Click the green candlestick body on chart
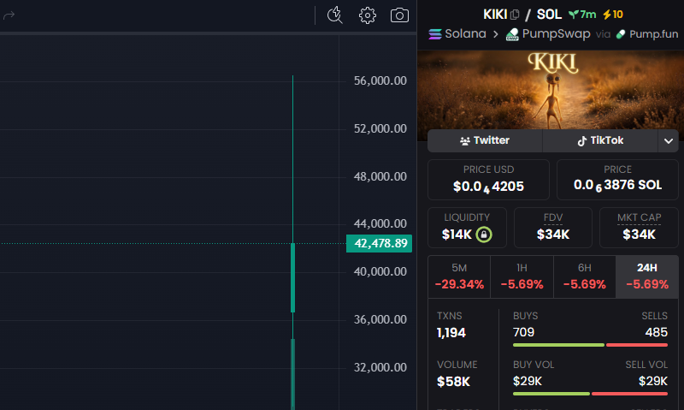684x410 pixels. [x=292, y=277]
